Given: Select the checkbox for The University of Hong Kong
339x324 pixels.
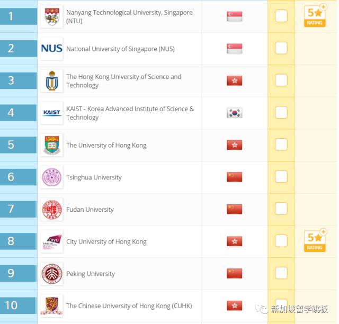Looking at the screenshot, I should [x=281, y=145].
